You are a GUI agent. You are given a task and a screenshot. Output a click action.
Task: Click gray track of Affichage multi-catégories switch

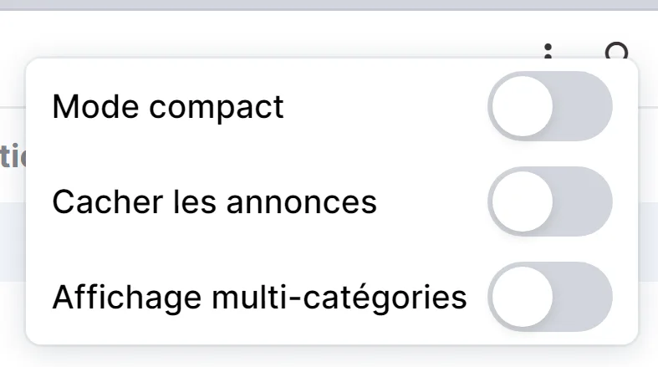[x=584, y=297]
